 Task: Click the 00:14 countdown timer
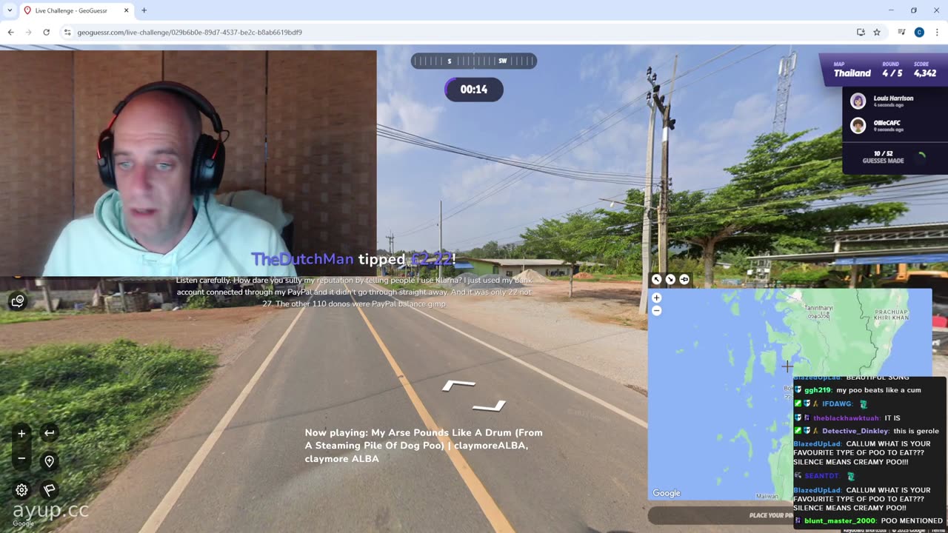coord(474,90)
